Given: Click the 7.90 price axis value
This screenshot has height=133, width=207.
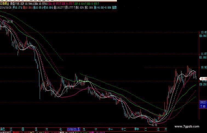Looking at the screenshot, I should [203, 107].
